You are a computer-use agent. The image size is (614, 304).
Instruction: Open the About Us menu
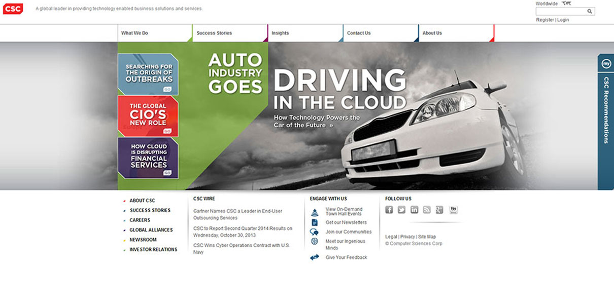(456, 33)
